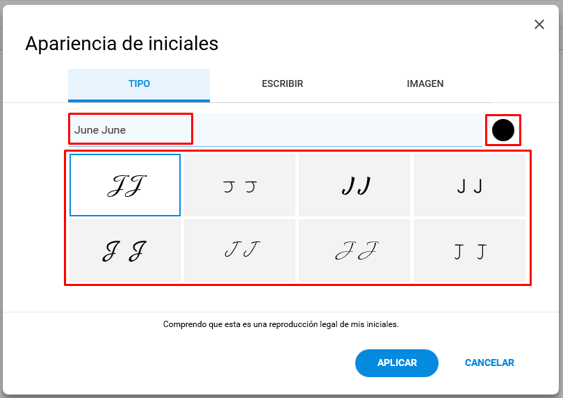Click the CANCELAR button
563x398 pixels.
489,363
